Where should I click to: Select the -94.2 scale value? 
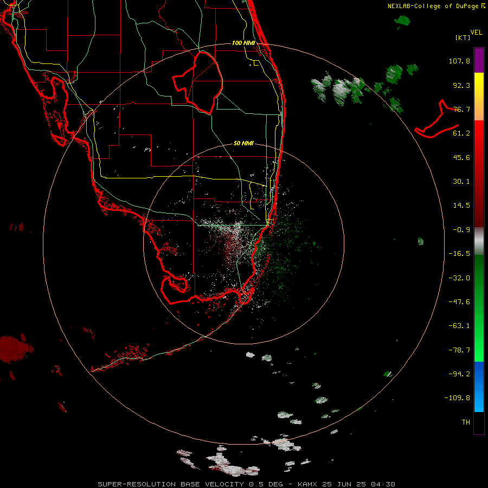[x=459, y=374]
